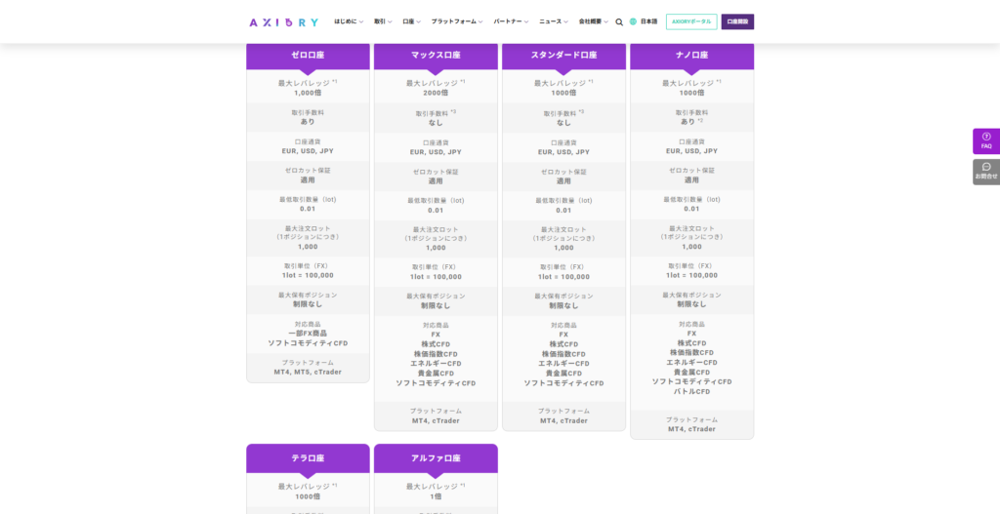The image size is (1000, 514).
Task: Select the ゼロ口座 card header
Action: pos(308,56)
